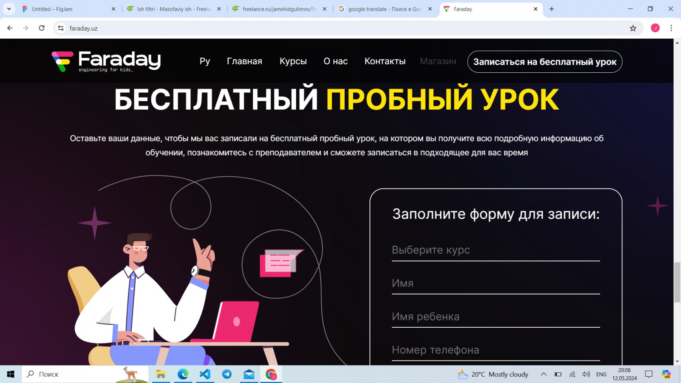Open the Курсы menu item

293,61
